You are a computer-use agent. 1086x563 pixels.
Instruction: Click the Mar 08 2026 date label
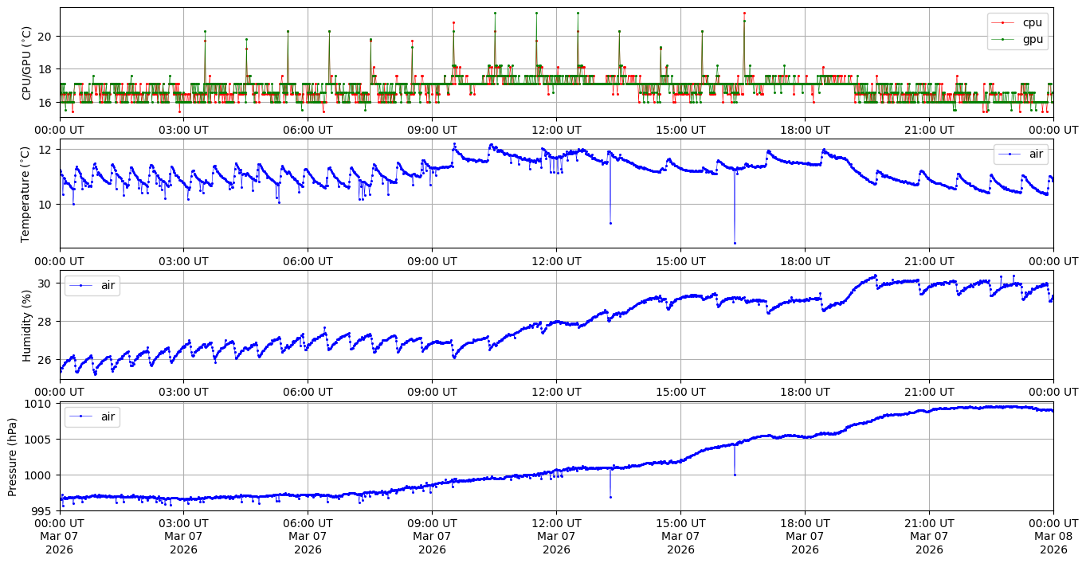[1053, 537]
